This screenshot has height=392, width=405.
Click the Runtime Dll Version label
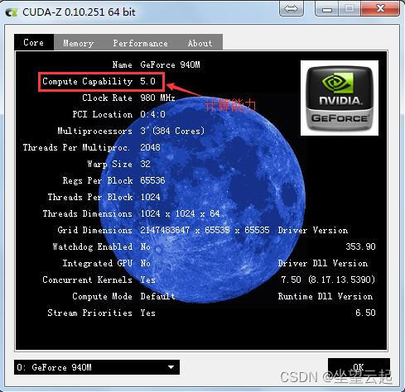tap(325, 296)
